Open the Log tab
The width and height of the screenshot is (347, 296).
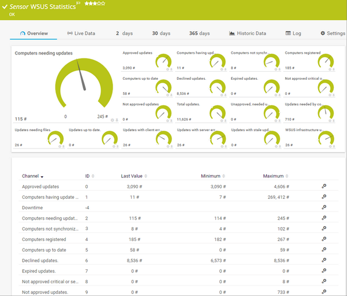point(293,34)
